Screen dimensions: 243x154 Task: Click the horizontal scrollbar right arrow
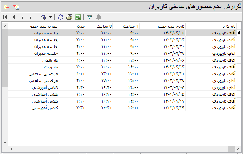[x=232, y=149]
